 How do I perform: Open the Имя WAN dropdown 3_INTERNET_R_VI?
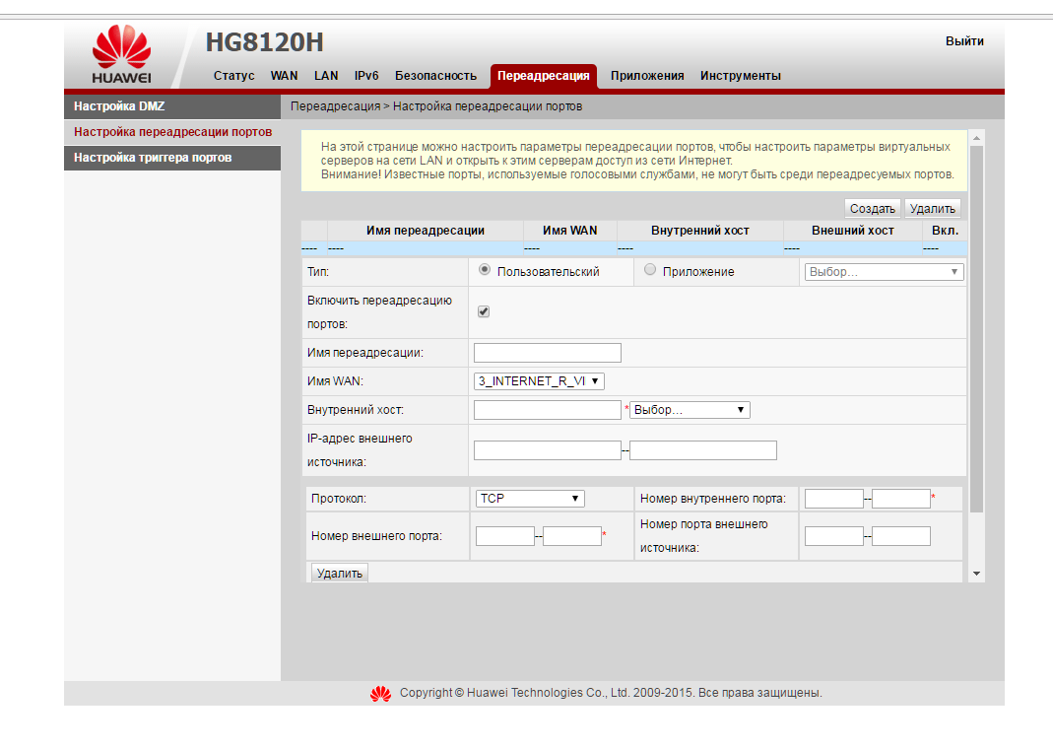pos(539,381)
